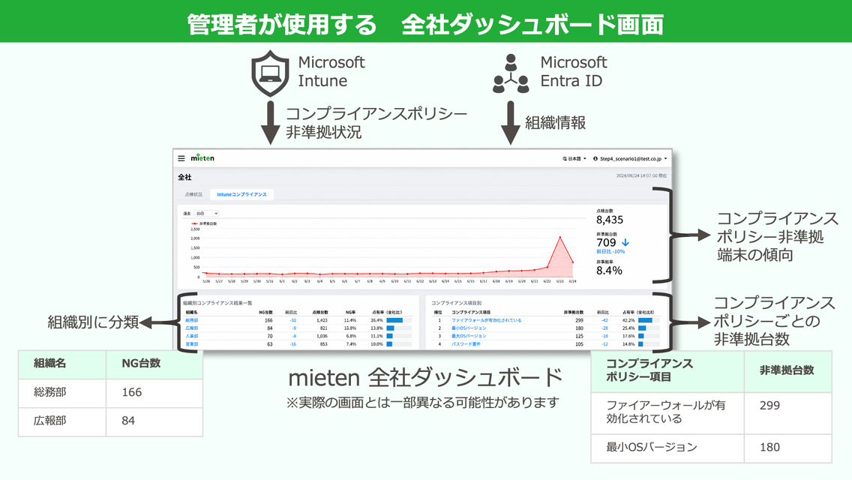Open the 営業部 organization link
852x480 pixels.
click(192, 344)
